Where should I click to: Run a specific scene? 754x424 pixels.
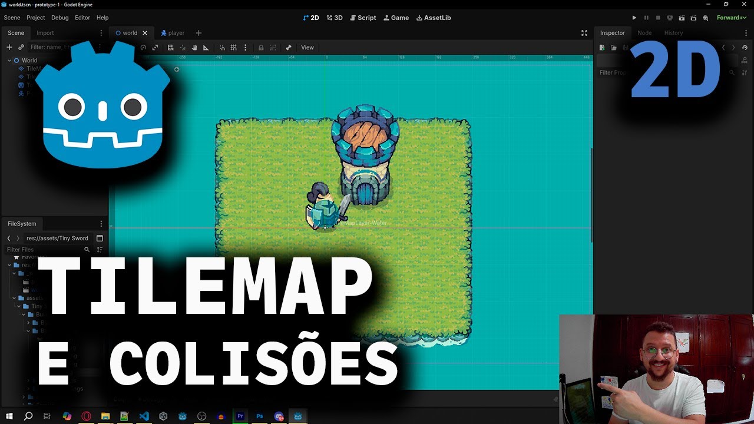point(693,18)
